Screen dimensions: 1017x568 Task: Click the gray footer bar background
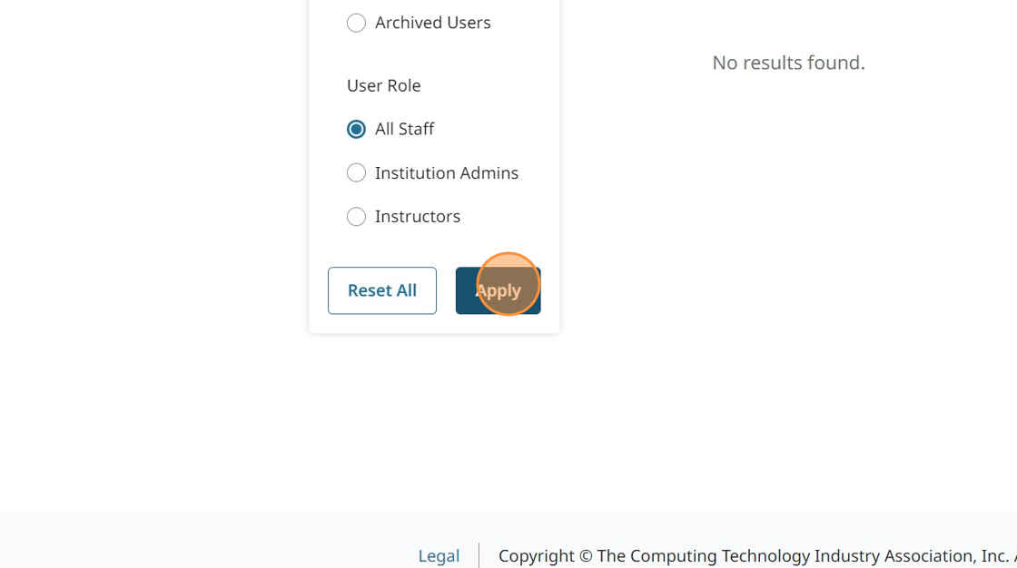[x=182, y=540]
